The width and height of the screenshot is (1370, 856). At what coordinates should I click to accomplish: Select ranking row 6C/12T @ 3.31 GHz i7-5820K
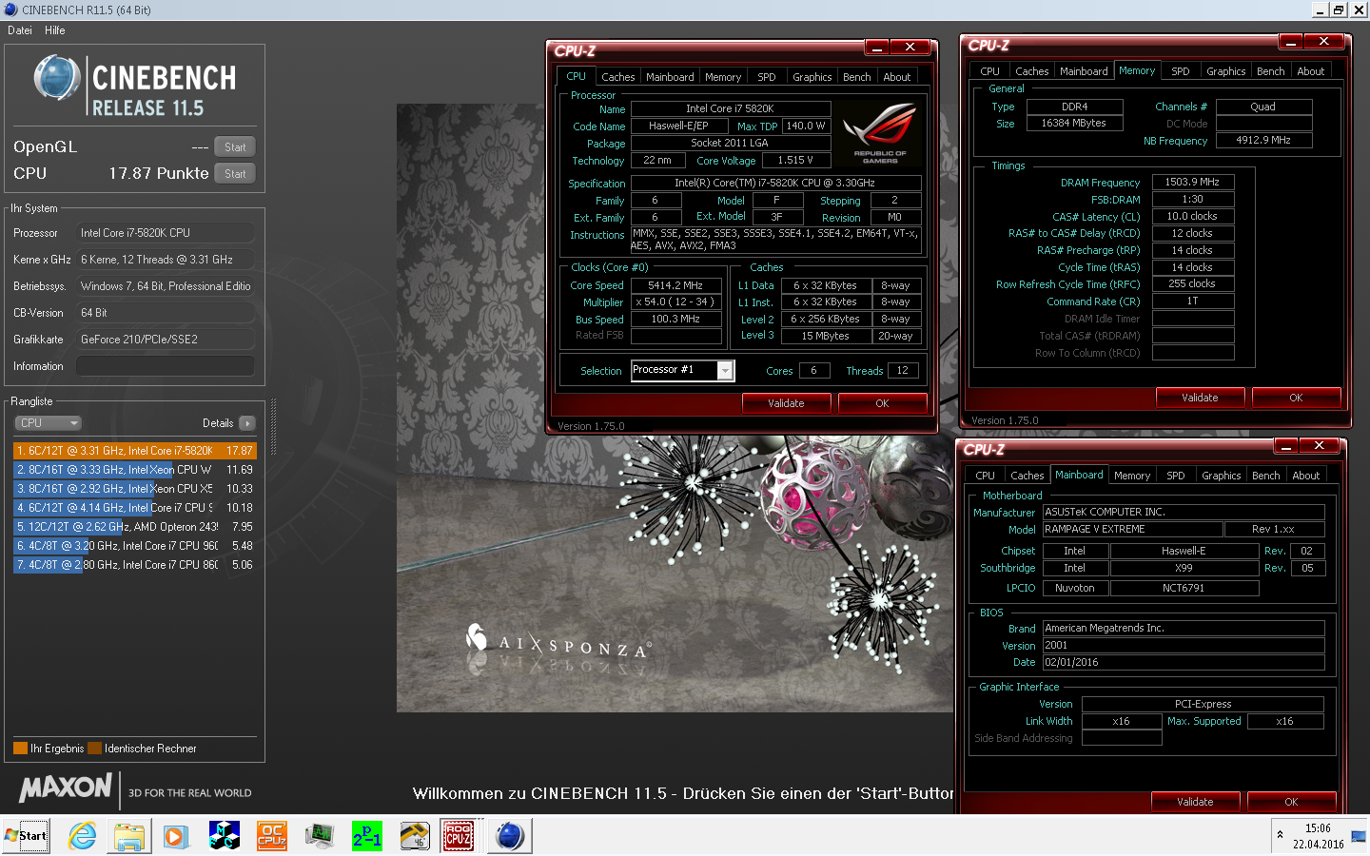point(134,451)
